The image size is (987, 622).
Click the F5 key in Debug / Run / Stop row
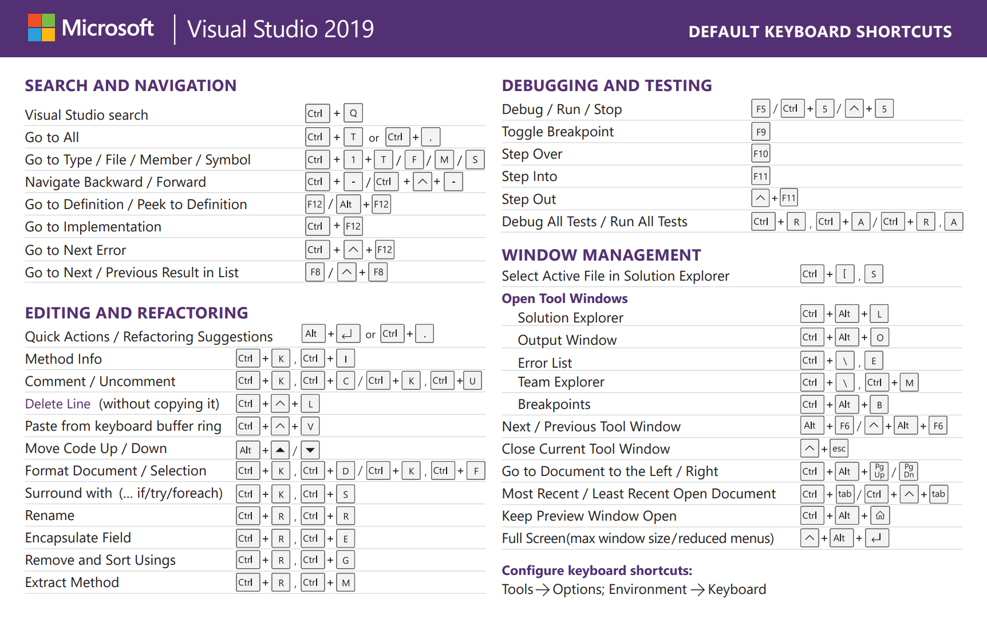click(761, 109)
